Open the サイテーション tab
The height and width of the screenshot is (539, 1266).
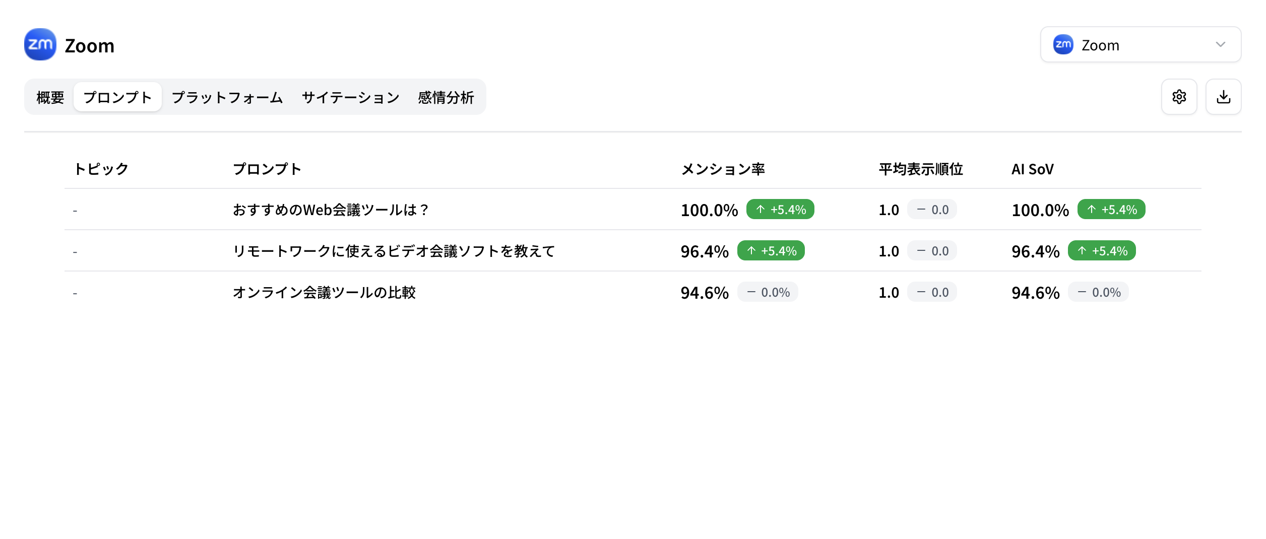point(350,97)
